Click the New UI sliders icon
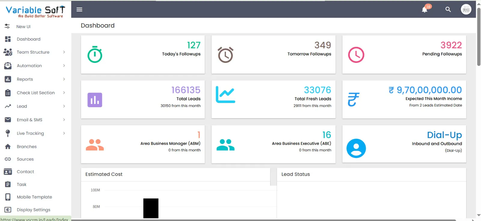The width and height of the screenshot is (481, 221). [8, 26]
